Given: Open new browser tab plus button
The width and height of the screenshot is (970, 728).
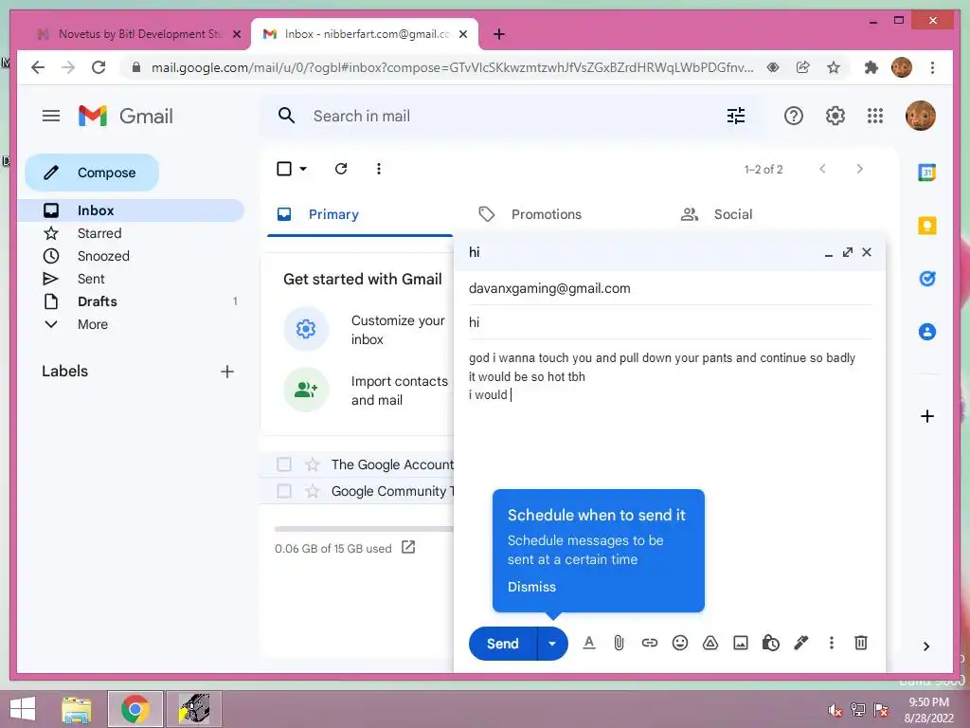Looking at the screenshot, I should pyautogui.click(x=498, y=34).
